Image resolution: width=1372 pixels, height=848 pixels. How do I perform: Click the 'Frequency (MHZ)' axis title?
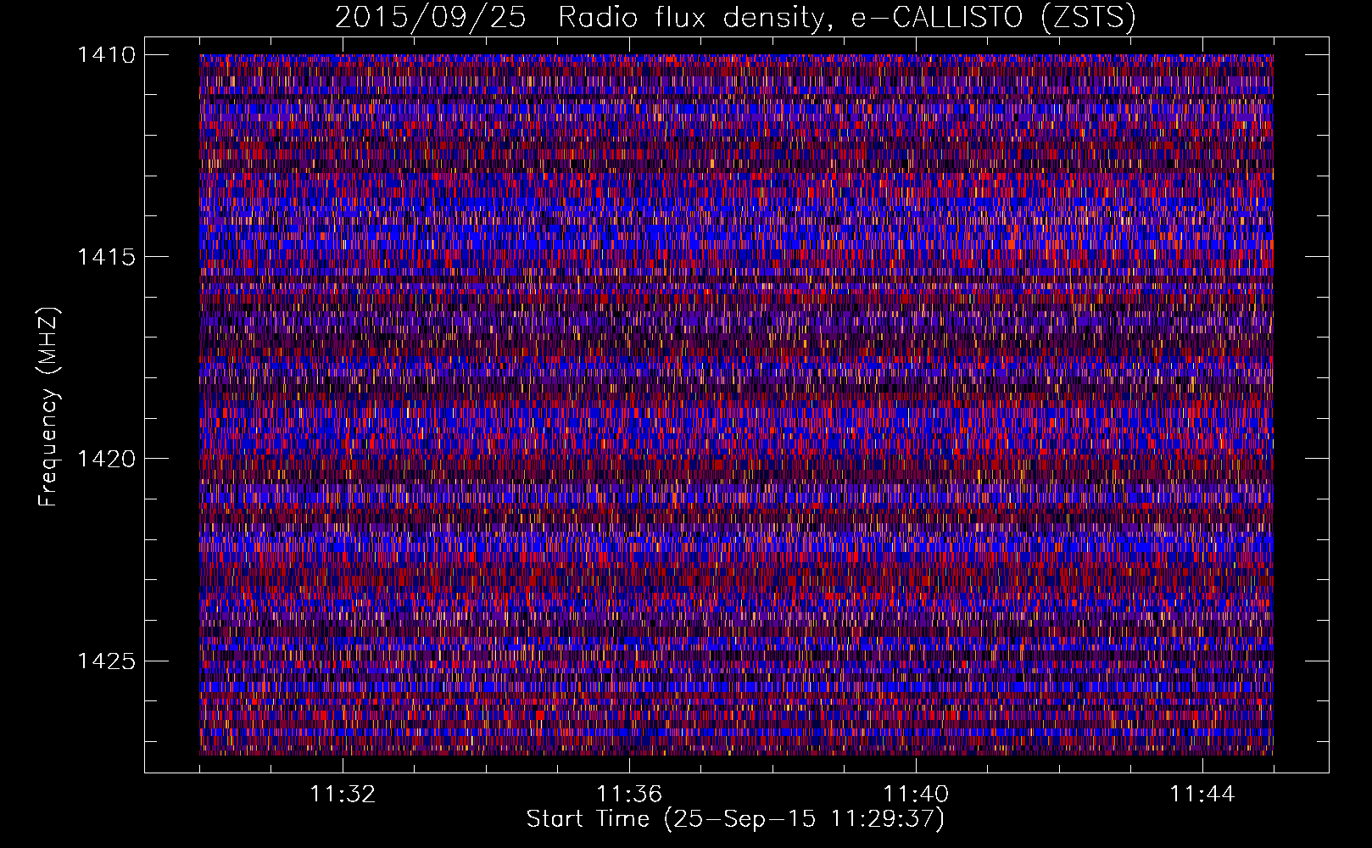[48, 406]
